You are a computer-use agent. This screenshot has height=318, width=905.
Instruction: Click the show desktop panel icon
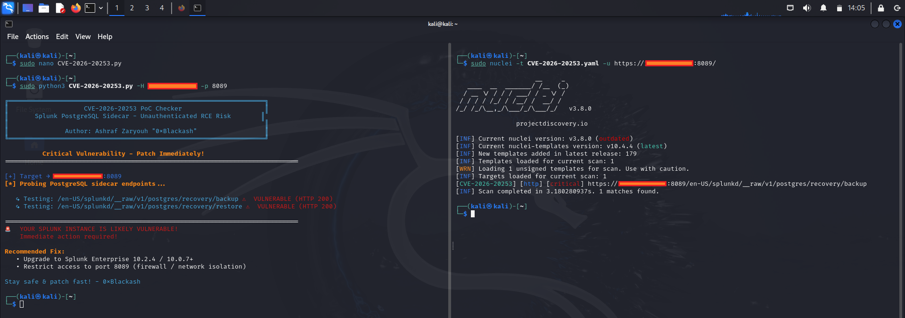pyautogui.click(x=28, y=8)
